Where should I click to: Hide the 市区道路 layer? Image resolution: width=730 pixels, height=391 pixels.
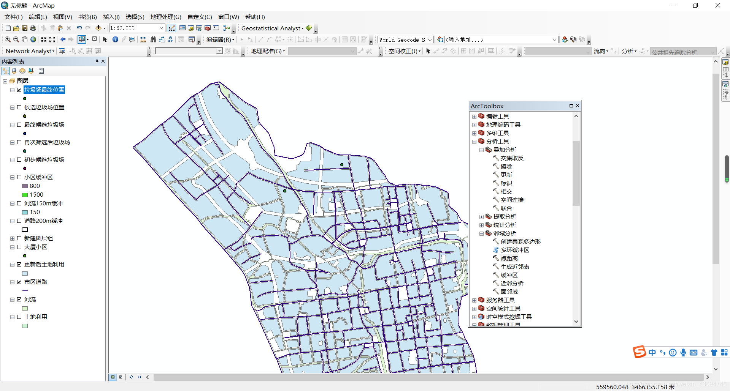(x=19, y=282)
